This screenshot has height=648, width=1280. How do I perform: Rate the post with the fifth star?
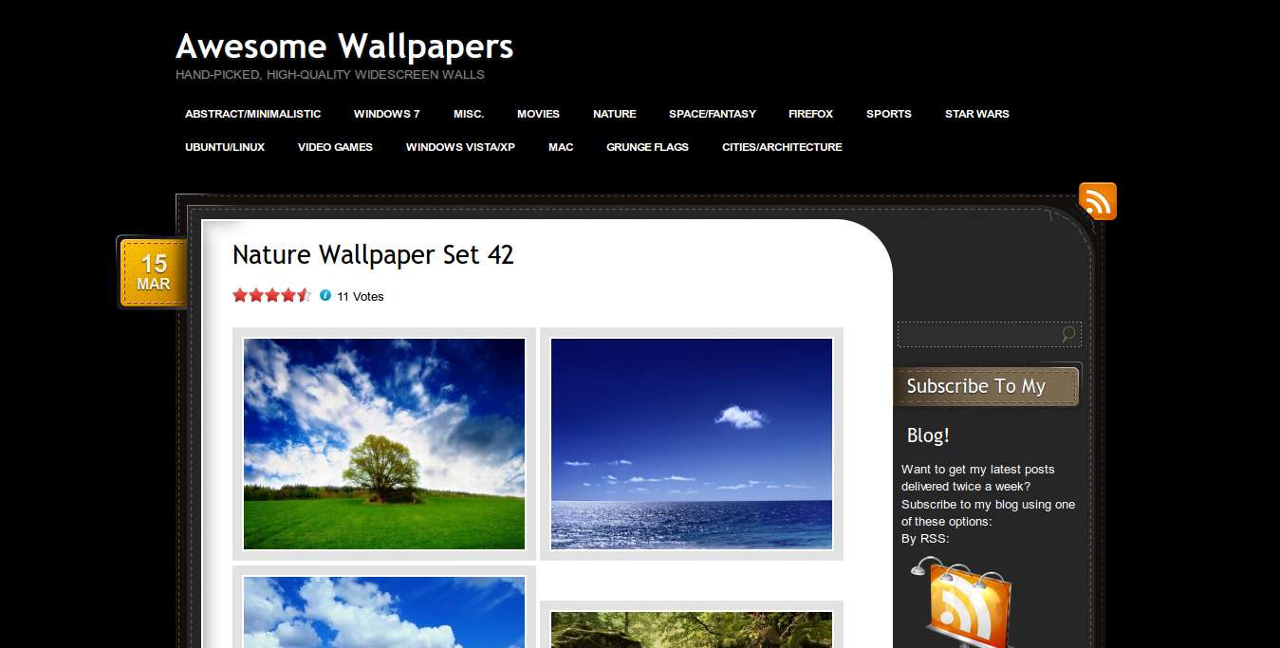tap(304, 295)
